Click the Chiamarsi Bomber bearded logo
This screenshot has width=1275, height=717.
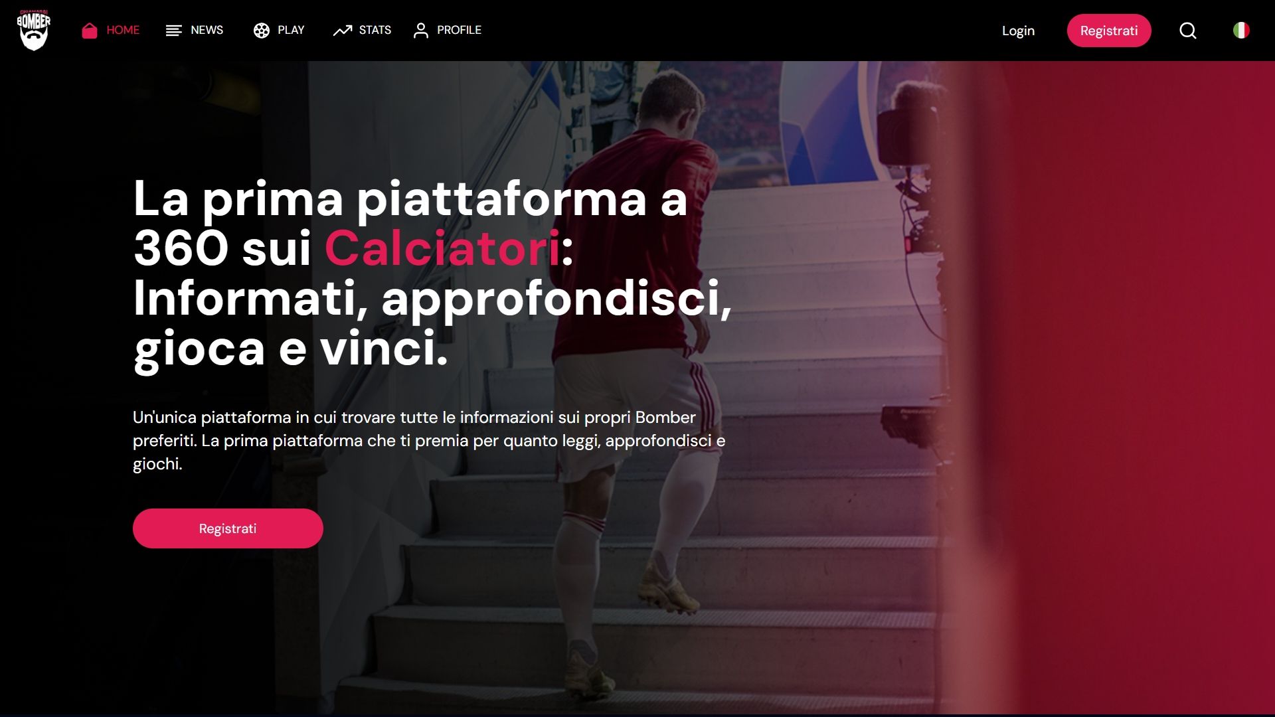tap(34, 31)
